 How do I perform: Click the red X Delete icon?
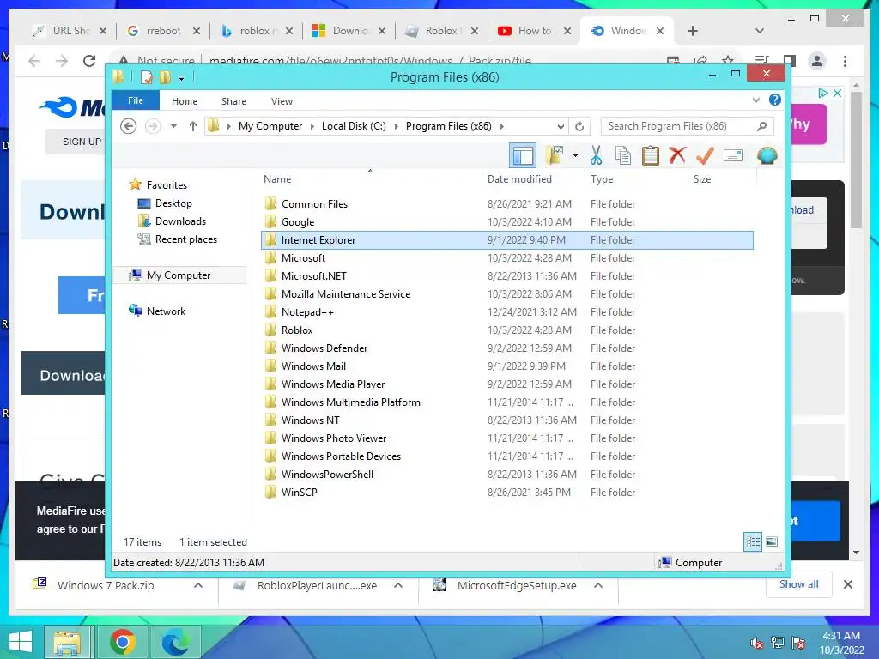point(677,155)
